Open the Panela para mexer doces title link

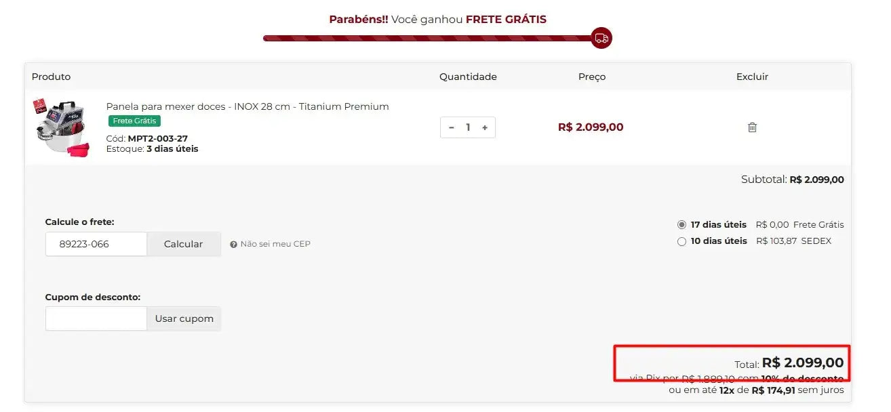click(x=248, y=106)
